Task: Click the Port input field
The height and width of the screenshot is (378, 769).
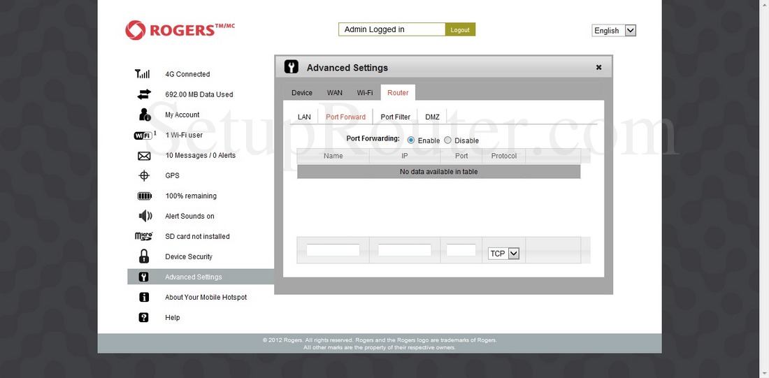Action: 461,250
